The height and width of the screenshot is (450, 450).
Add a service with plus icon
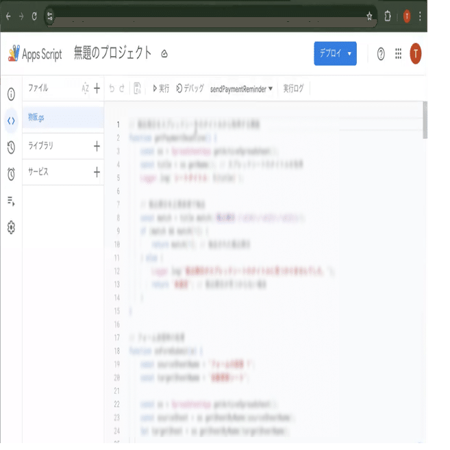click(x=97, y=172)
